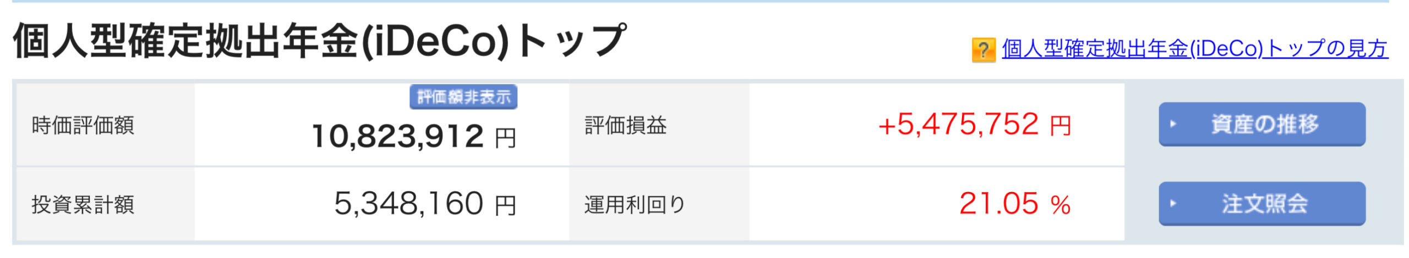Screen dimensions: 1409x258
Task: Click the 時価評価額 label cell
Action: 106,125
